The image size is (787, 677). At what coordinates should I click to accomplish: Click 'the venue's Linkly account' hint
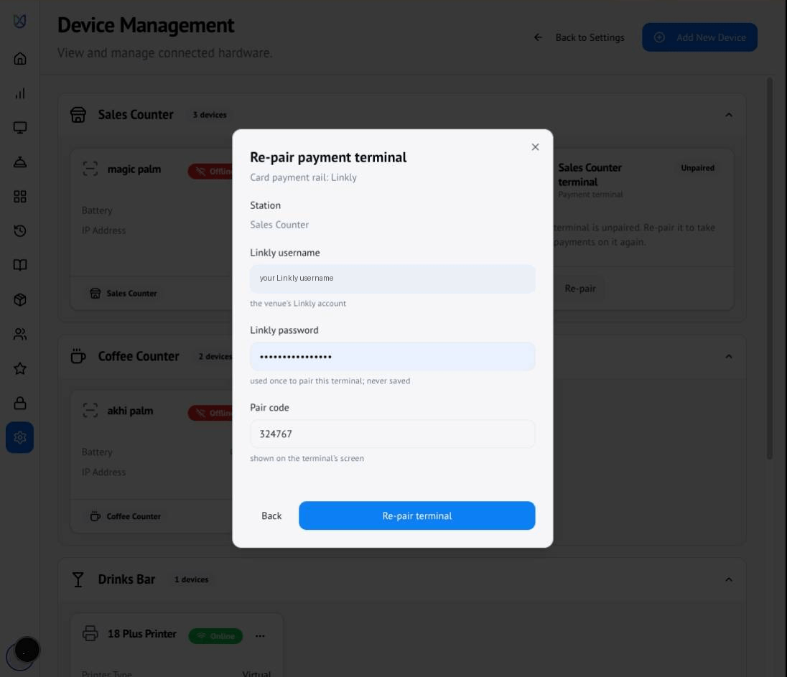coord(297,304)
